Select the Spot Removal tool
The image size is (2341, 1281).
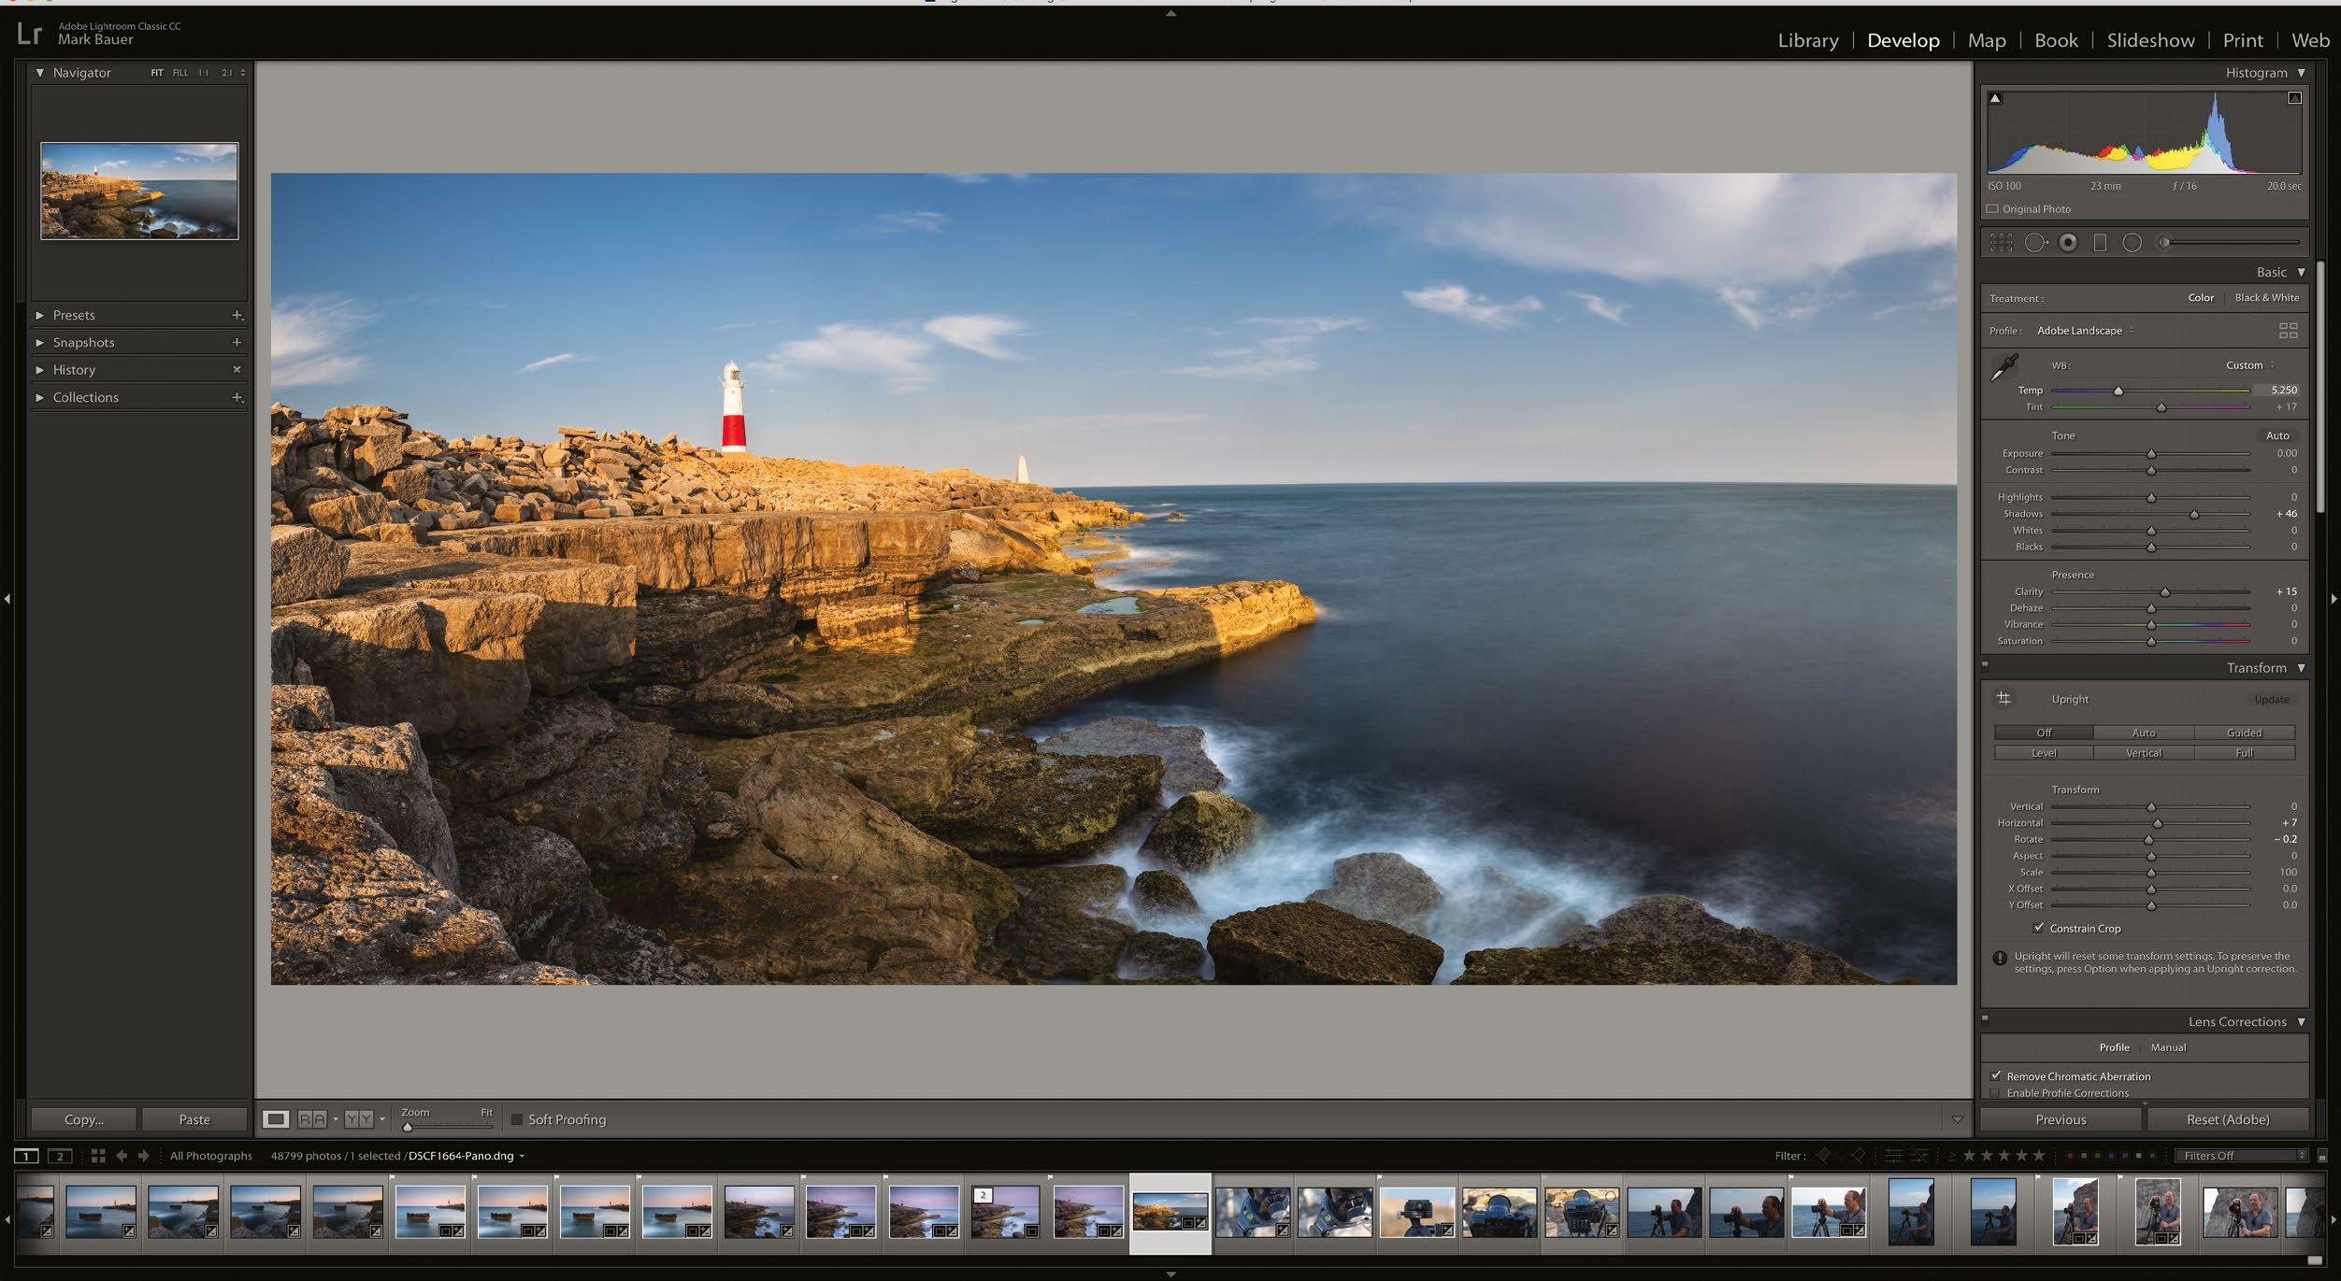pyautogui.click(x=2035, y=243)
